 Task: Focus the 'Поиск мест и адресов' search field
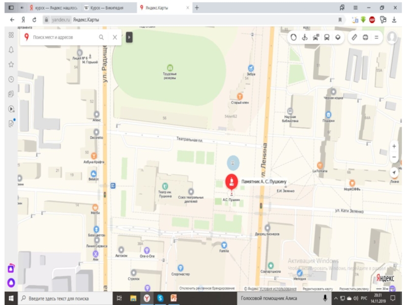click(x=62, y=37)
